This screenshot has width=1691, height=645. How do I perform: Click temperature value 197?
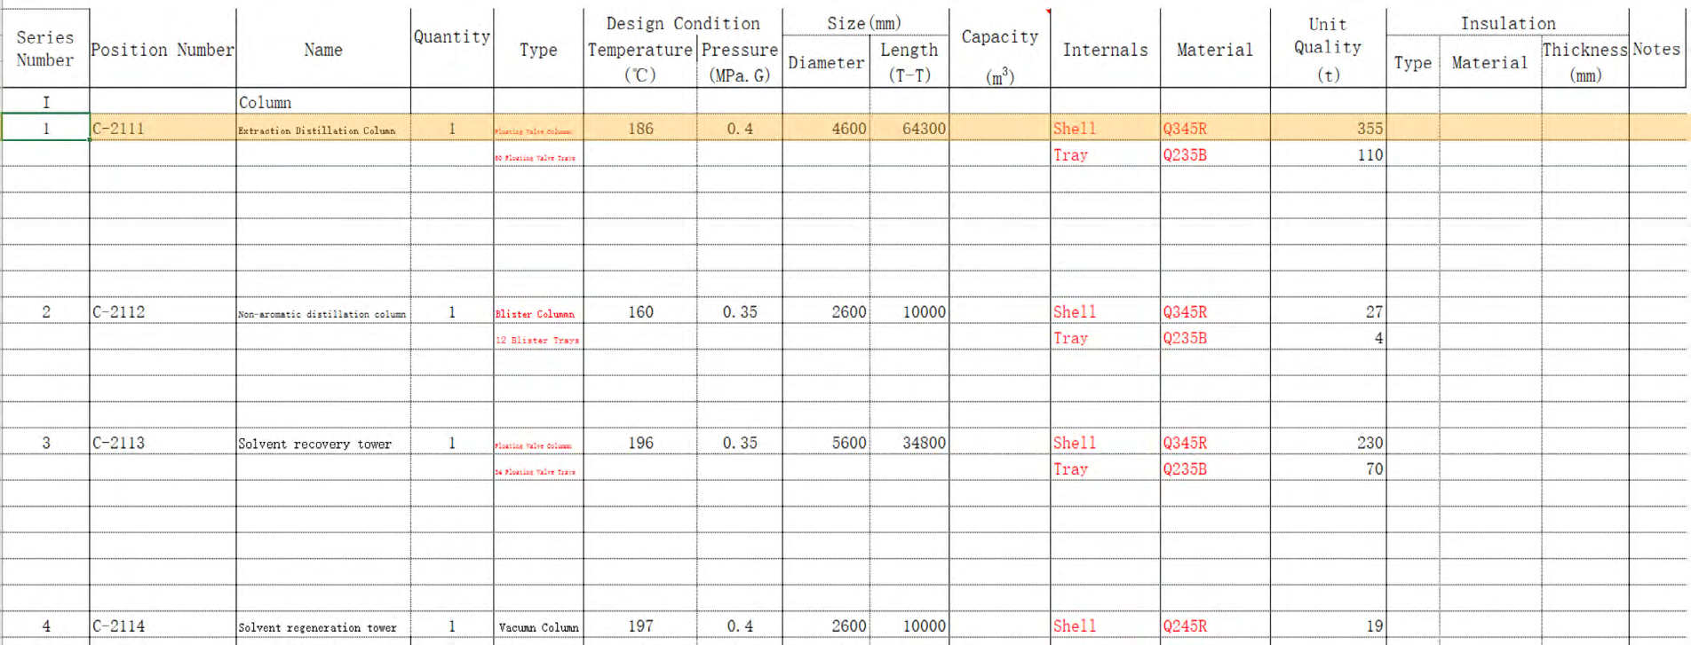(x=639, y=626)
